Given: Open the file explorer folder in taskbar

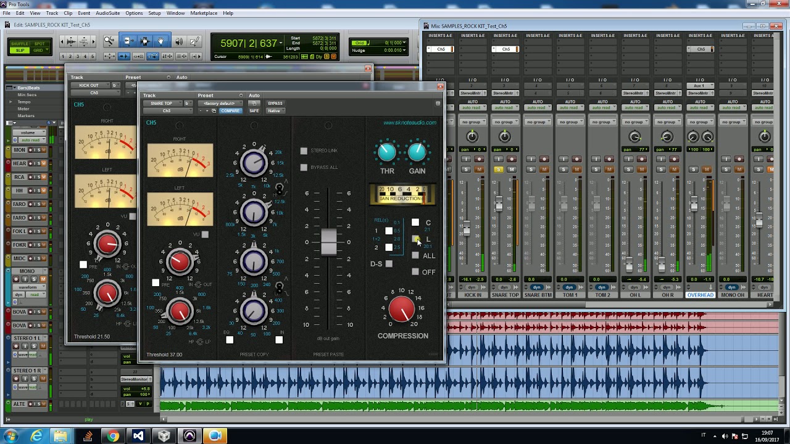Looking at the screenshot, I should tap(62, 436).
